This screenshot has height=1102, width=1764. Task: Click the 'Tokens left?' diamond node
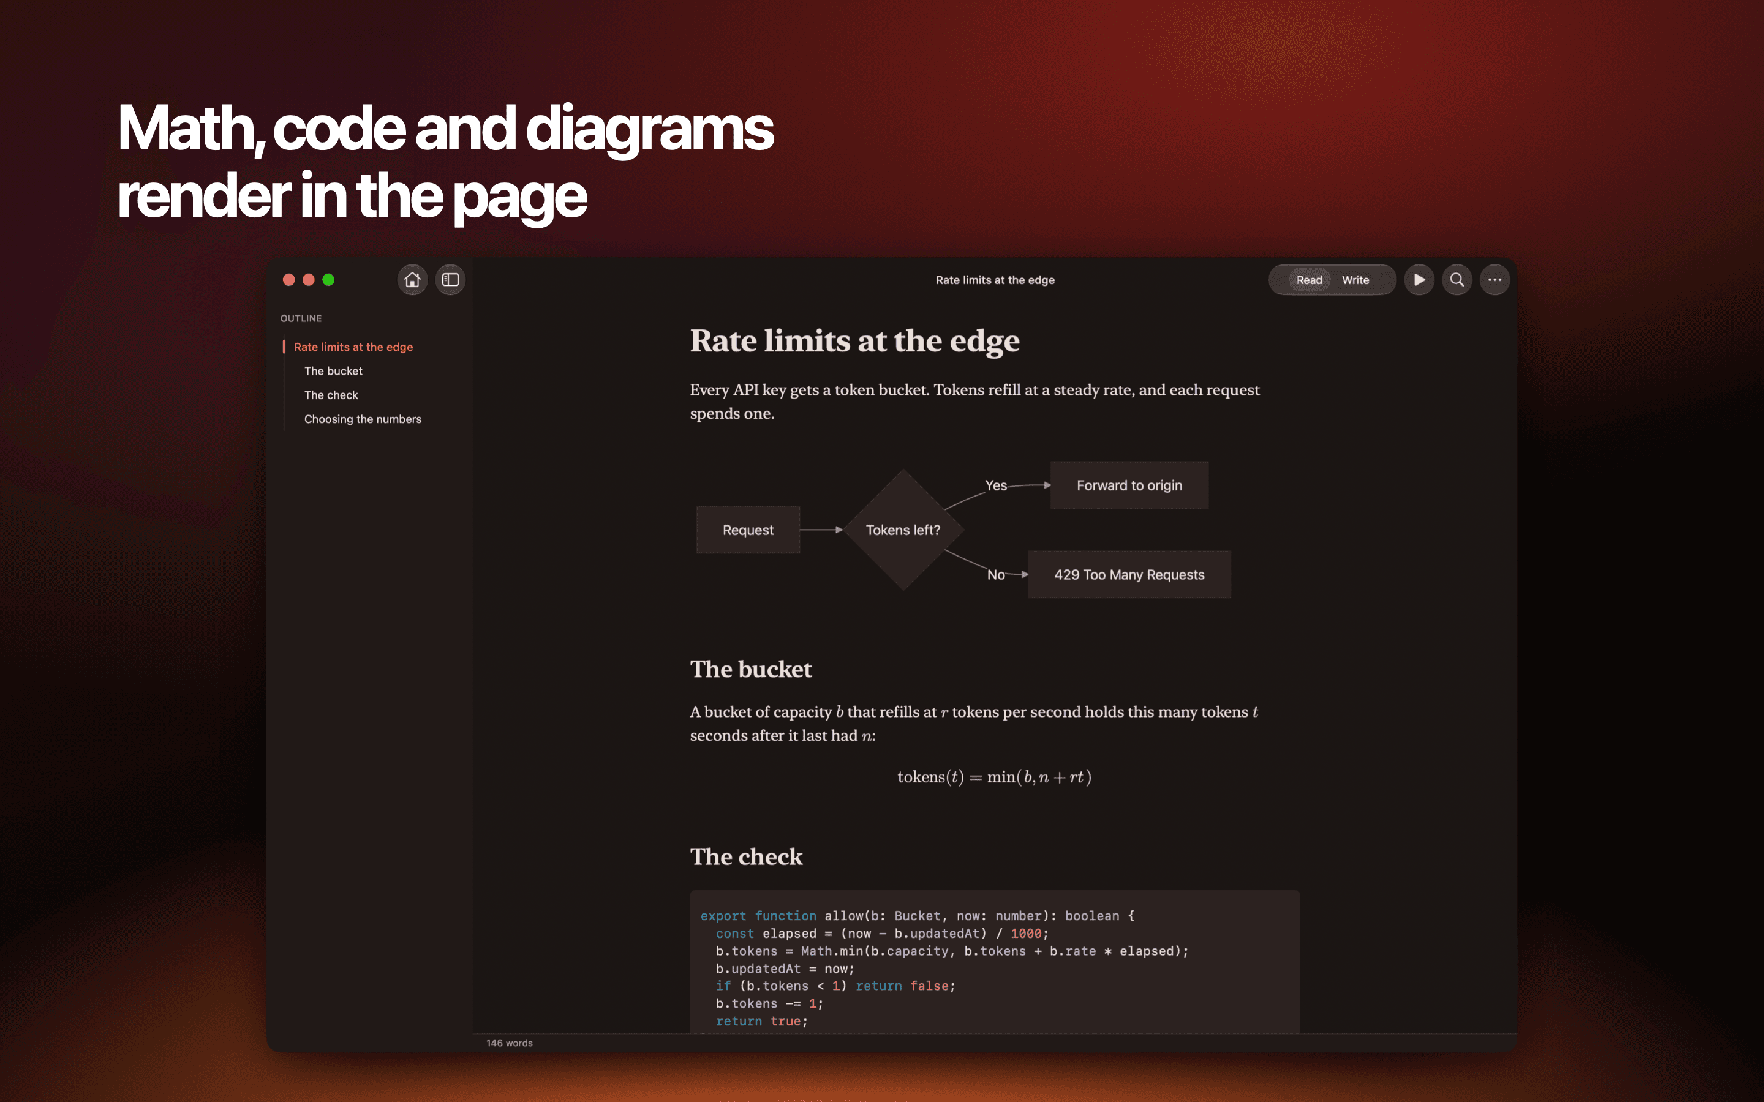(x=903, y=530)
